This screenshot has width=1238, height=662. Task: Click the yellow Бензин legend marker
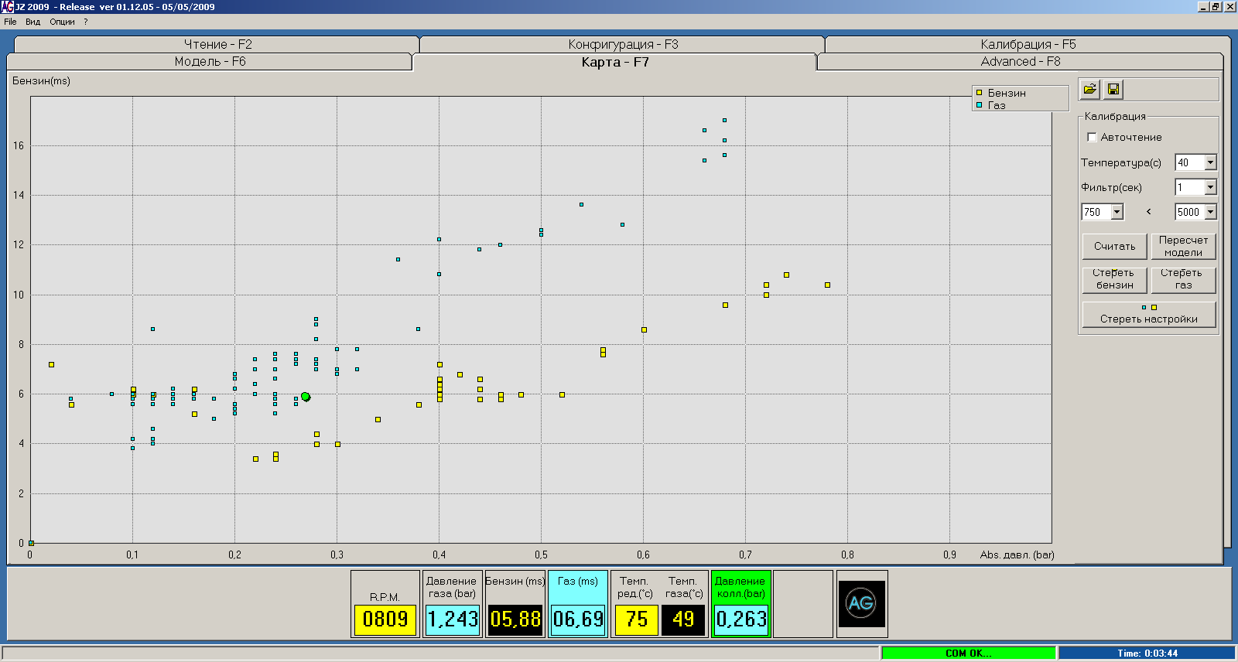coord(979,93)
